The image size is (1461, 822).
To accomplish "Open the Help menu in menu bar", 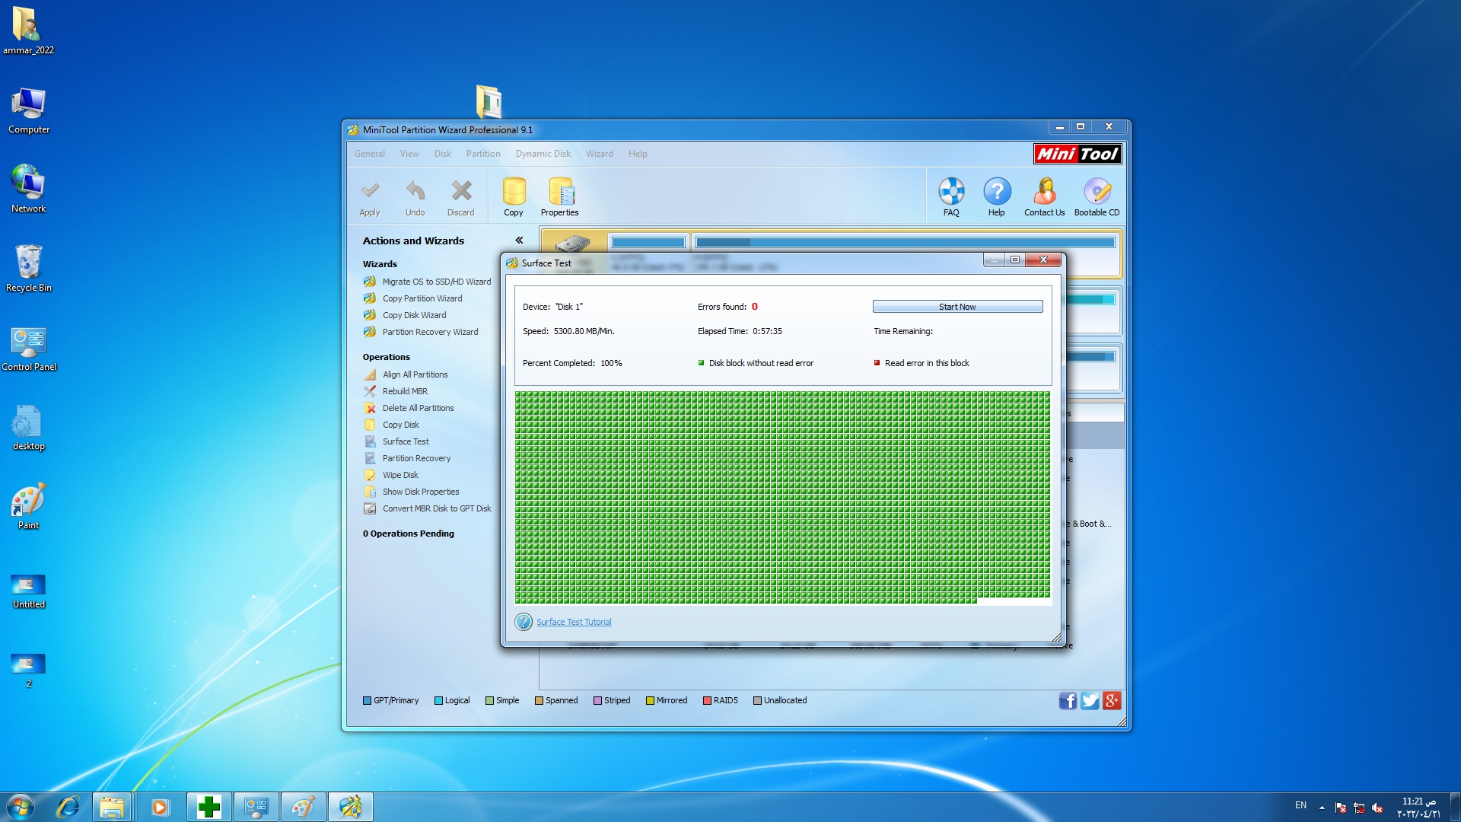I will pyautogui.click(x=638, y=154).
